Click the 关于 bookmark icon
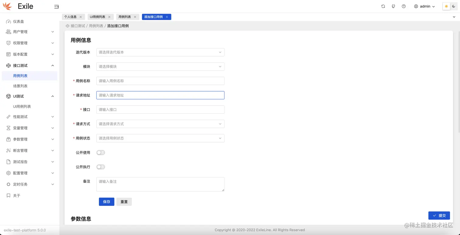The height and width of the screenshot is (235, 460). (9, 196)
